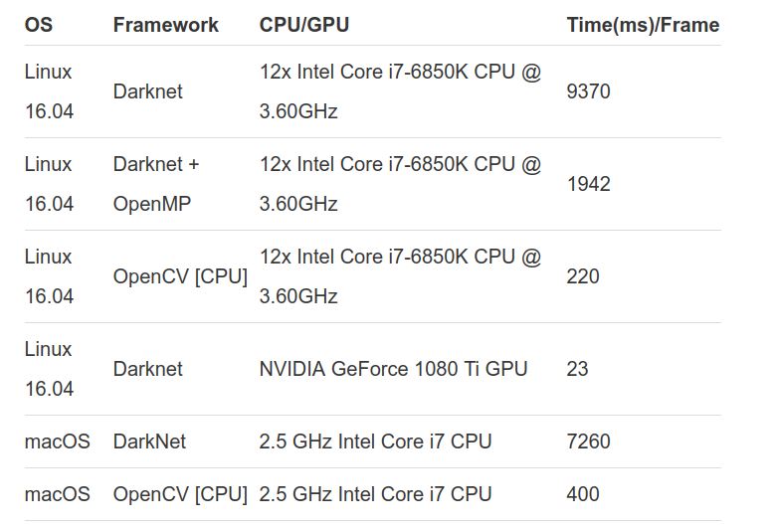Click the 220 time value
Screen dimensions: 774x529
[x=583, y=276]
